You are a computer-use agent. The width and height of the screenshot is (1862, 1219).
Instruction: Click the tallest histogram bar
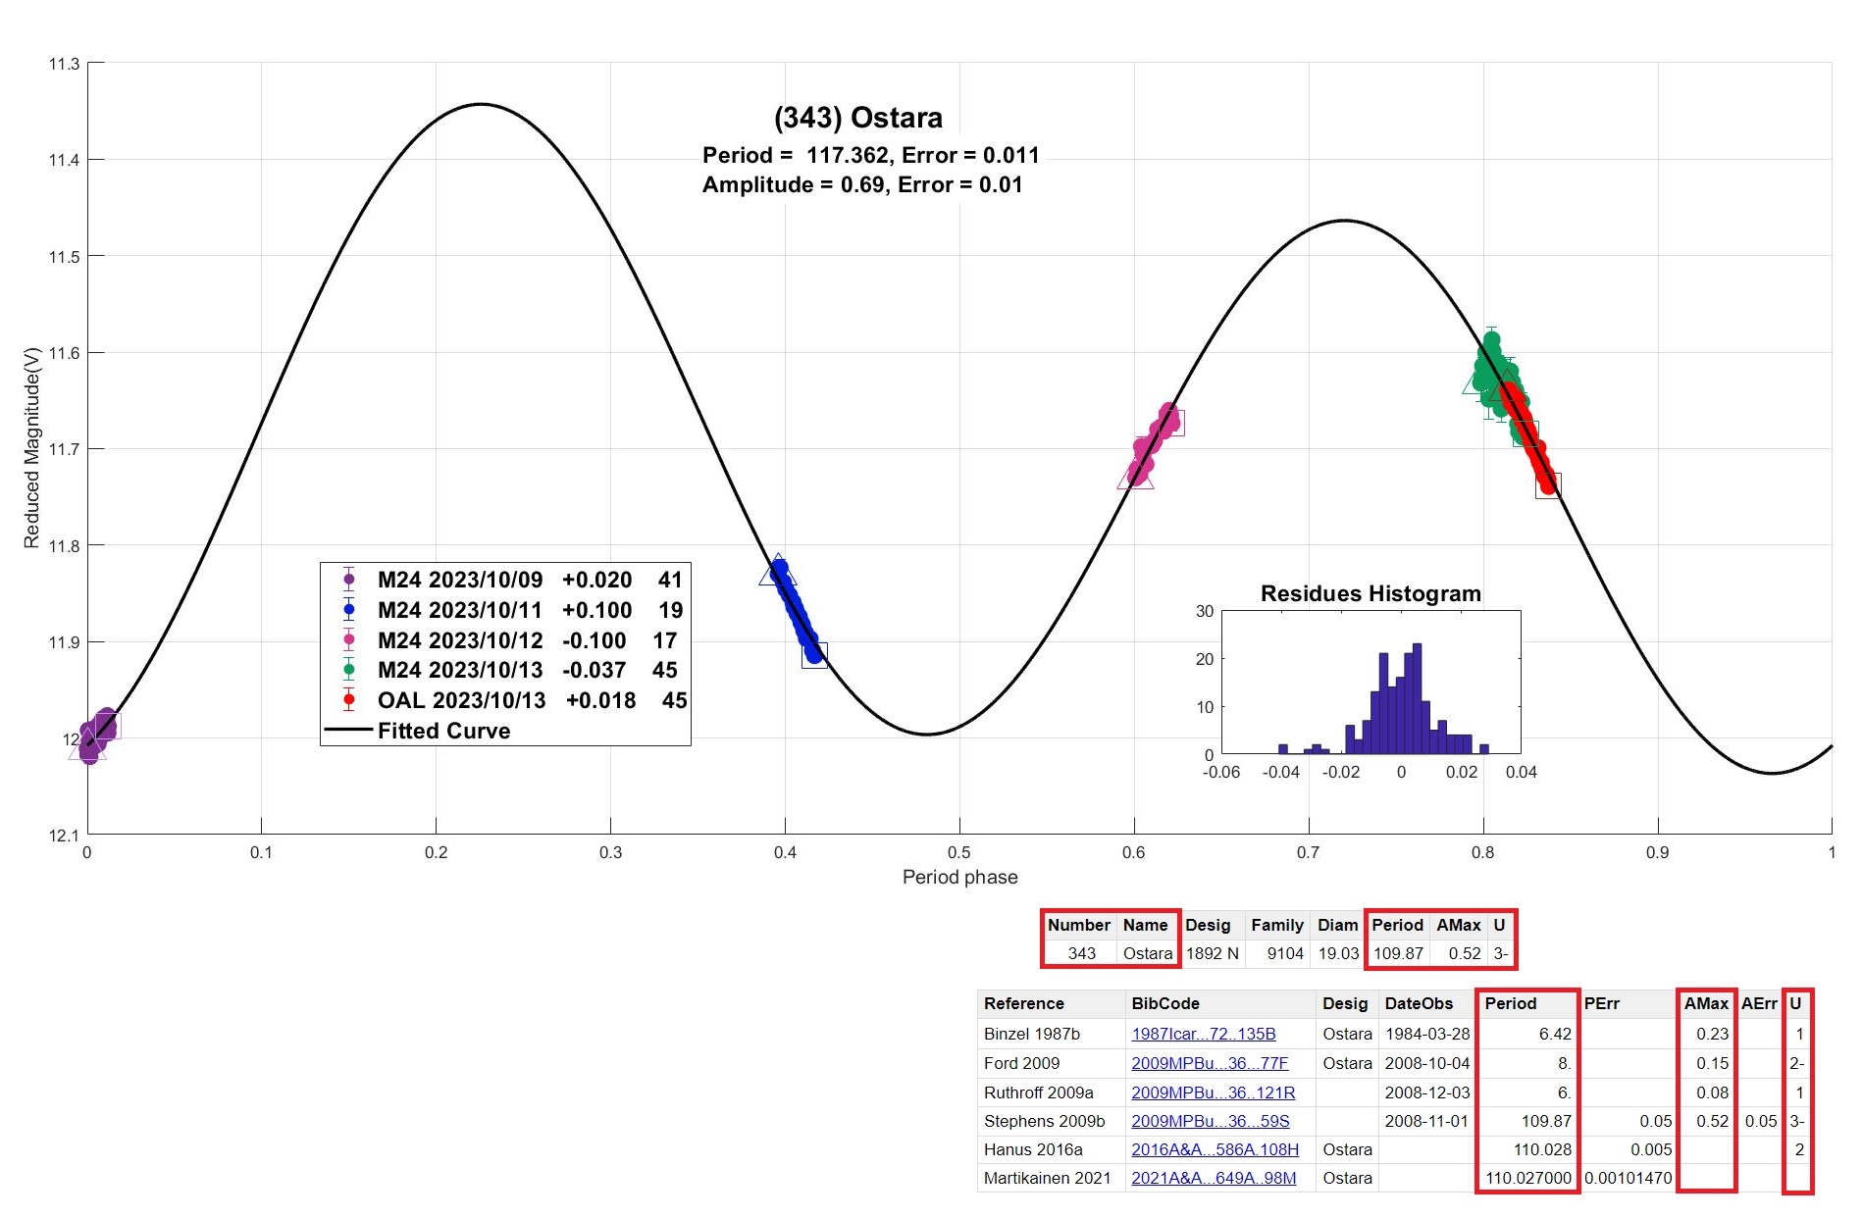[x=1417, y=698]
